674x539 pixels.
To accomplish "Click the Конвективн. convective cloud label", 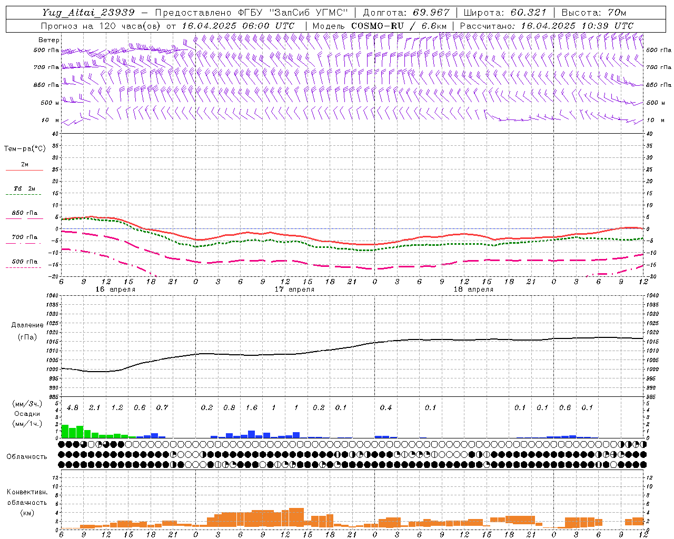I will 27,492.
